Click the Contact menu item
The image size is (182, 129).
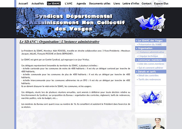[147, 3]
